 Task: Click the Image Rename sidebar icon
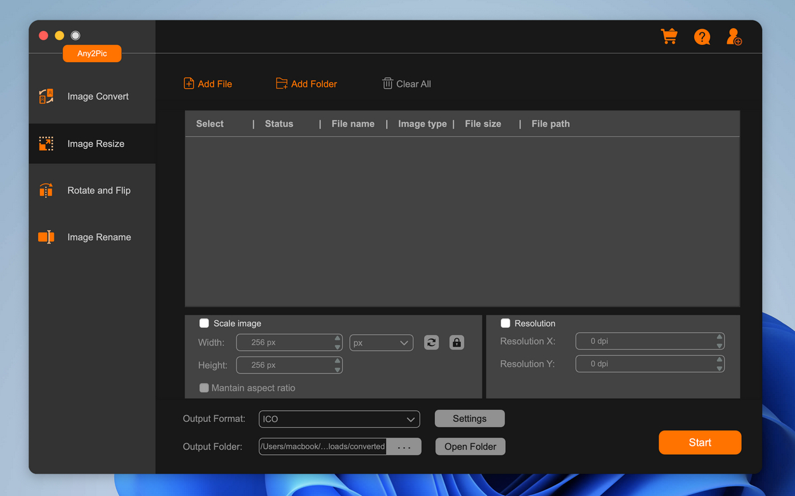(46, 237)
